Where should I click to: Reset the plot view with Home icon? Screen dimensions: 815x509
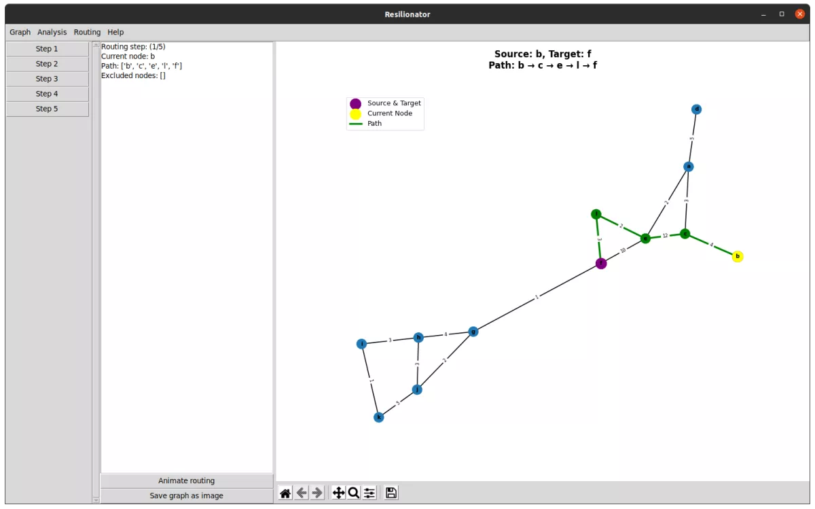(x=285, y=493)
